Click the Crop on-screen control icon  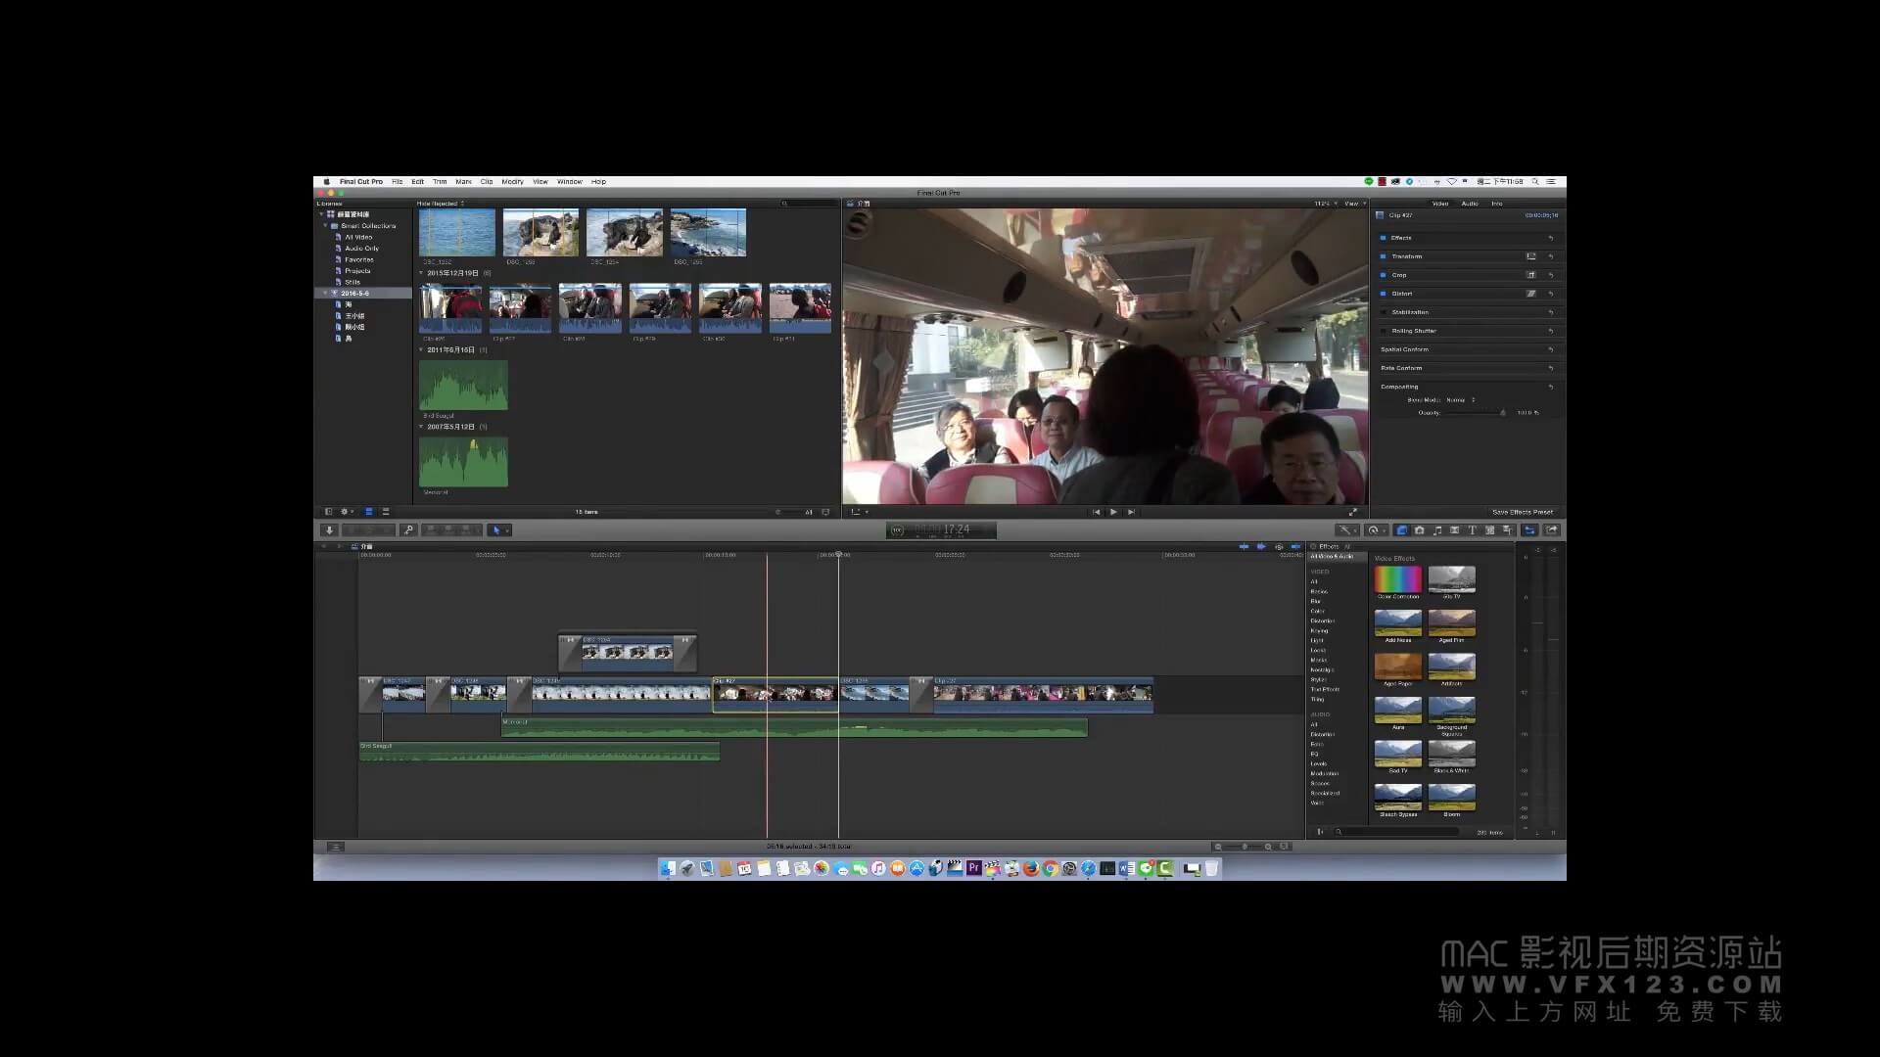point(1531,275)
